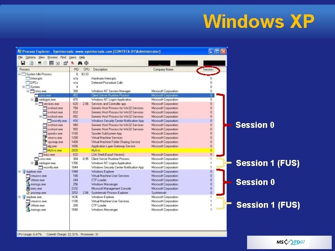
Task: Collapse the System Idle Process tree node
Action: click(20, 74)
